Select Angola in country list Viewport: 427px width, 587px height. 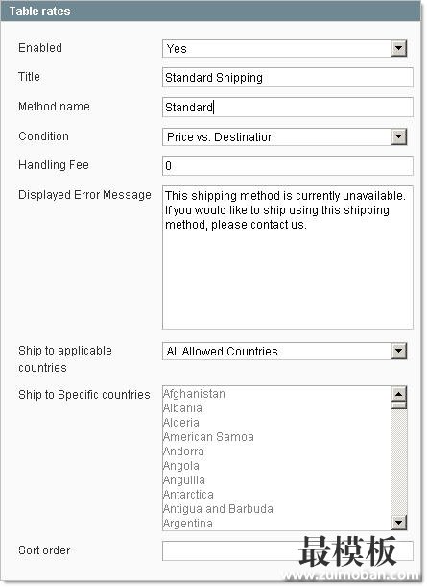(x=181, y=466)
